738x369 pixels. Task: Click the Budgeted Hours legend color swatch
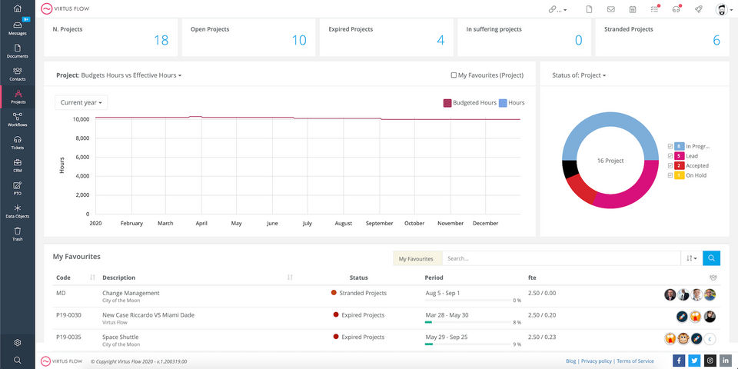tap(447, 102)
